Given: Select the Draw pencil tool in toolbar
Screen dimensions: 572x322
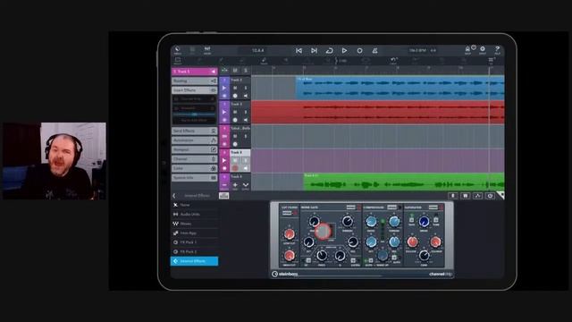Looking at the screenshot, I should pyautogui.click(x=264, y=61).
